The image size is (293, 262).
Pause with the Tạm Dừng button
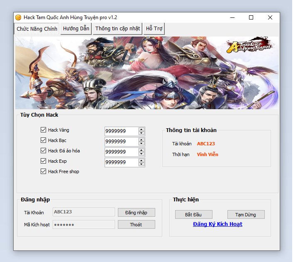point(246,215)
